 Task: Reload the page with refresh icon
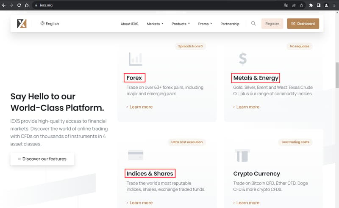(19, 5)
